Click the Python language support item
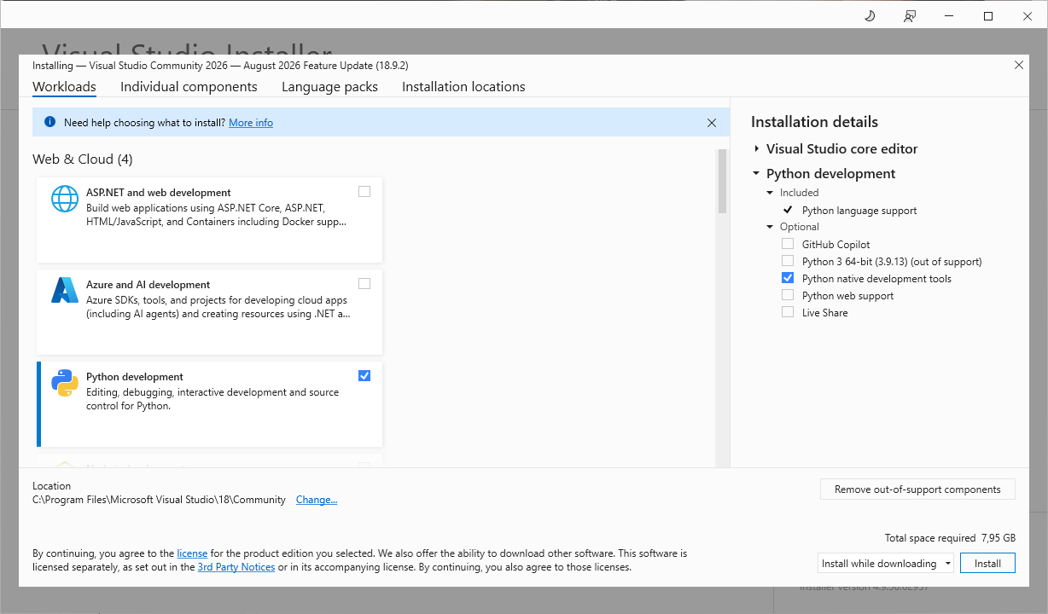The image size is (1048, 614). tap(859, 210)
